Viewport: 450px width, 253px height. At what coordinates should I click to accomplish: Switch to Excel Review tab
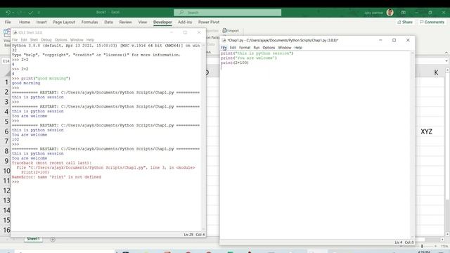(125, 22)
